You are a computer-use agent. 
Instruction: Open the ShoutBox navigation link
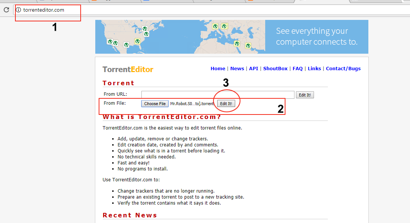pos(275,69)
